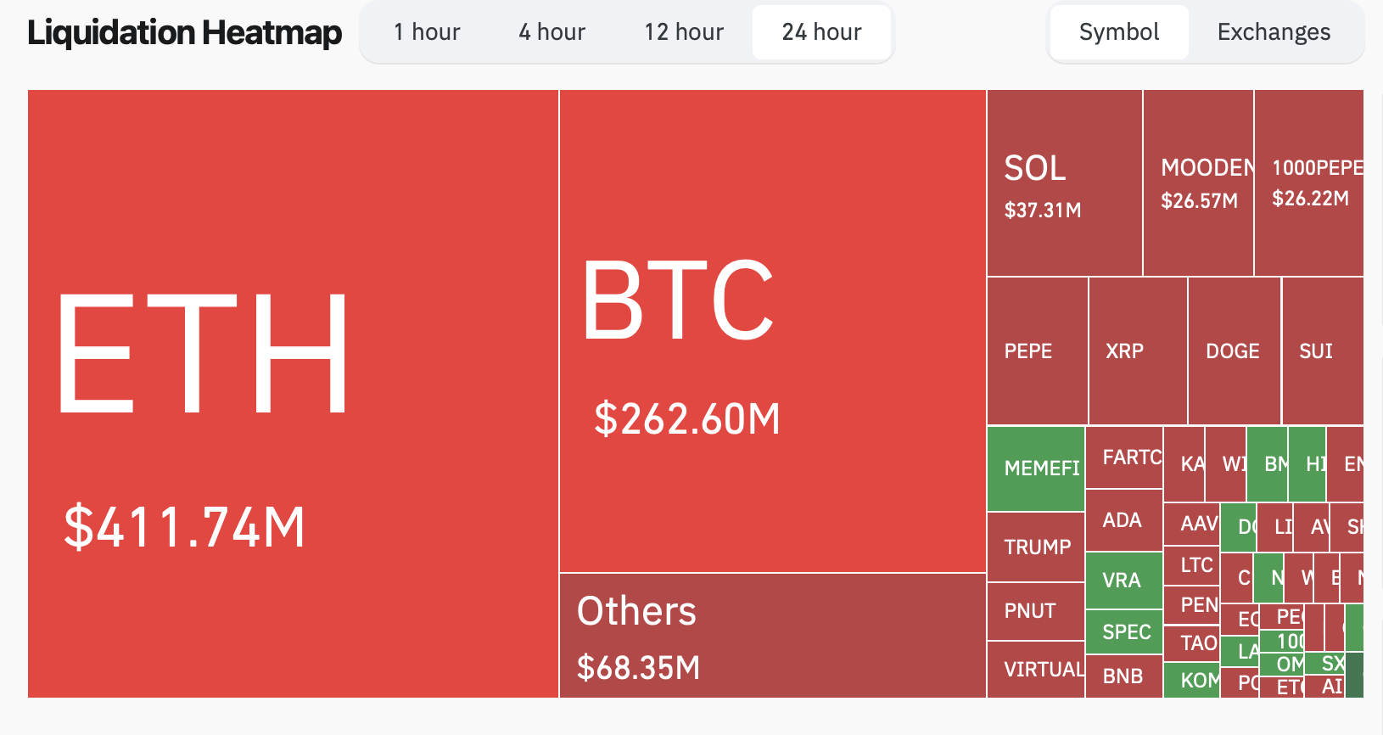
Task: Click the ETH $411.74M liquidation tile
Action: [x=293, y=394]
